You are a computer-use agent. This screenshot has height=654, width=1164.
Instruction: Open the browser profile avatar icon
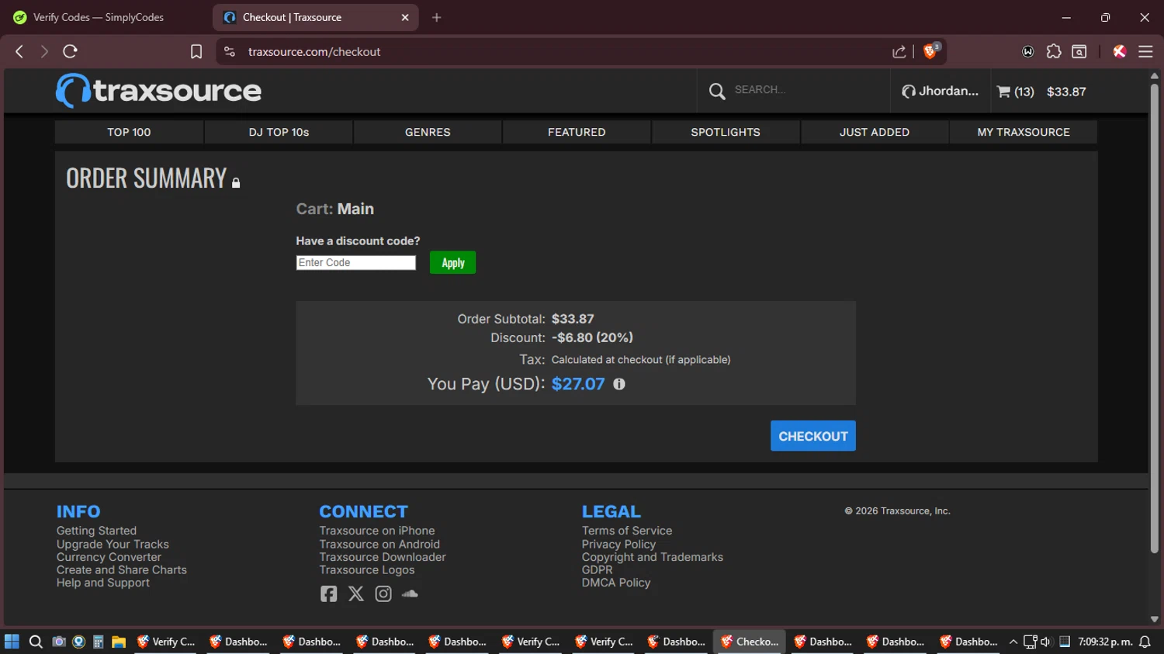1120,51
